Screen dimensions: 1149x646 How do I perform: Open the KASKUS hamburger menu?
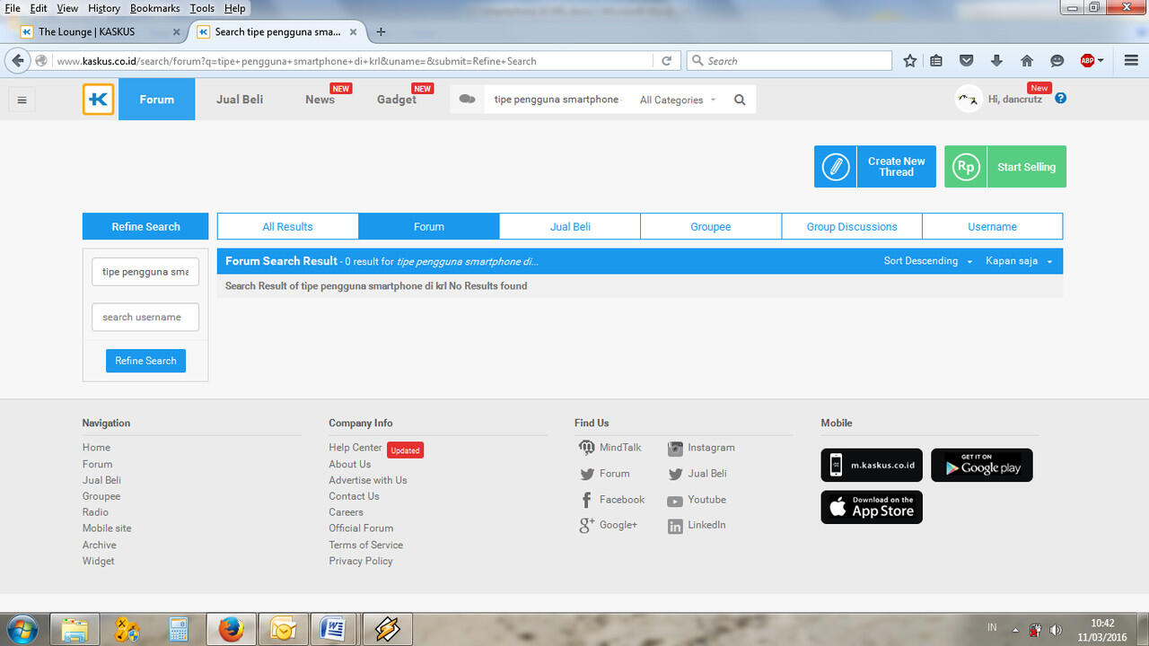point(22,100)
